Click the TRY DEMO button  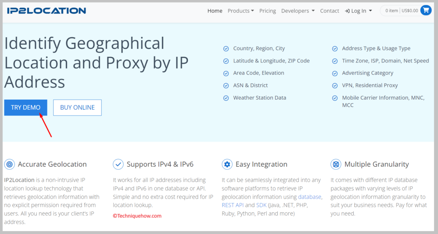tap(26, 107)
